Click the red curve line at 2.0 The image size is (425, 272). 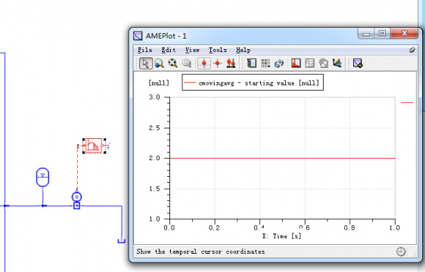point(282,158)
